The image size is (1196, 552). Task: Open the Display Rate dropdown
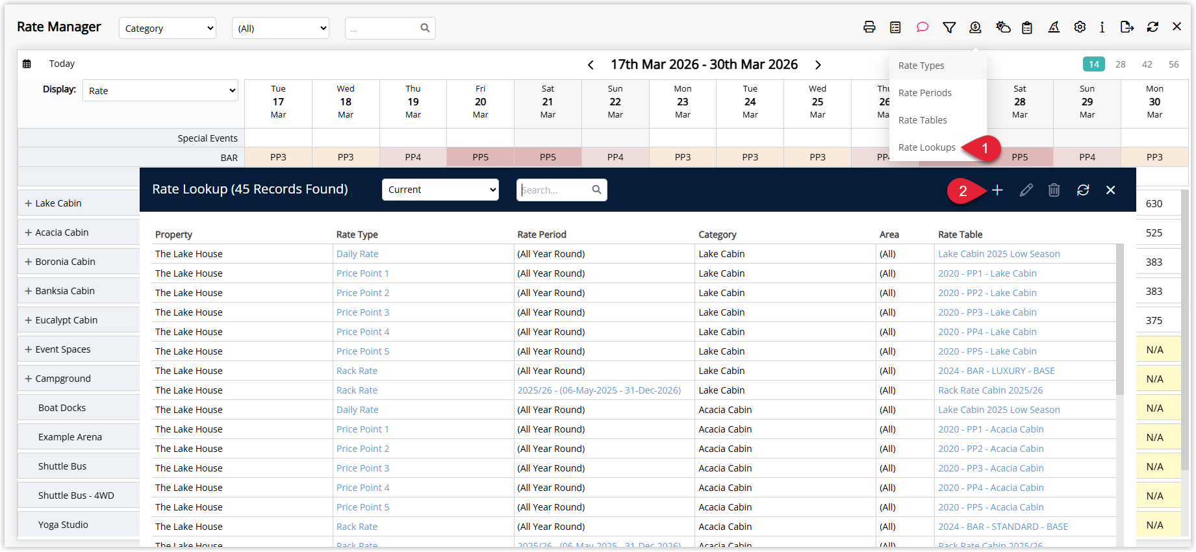coord(160,90)
